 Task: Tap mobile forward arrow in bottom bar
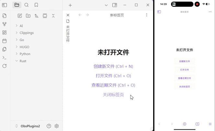point(172,124)
